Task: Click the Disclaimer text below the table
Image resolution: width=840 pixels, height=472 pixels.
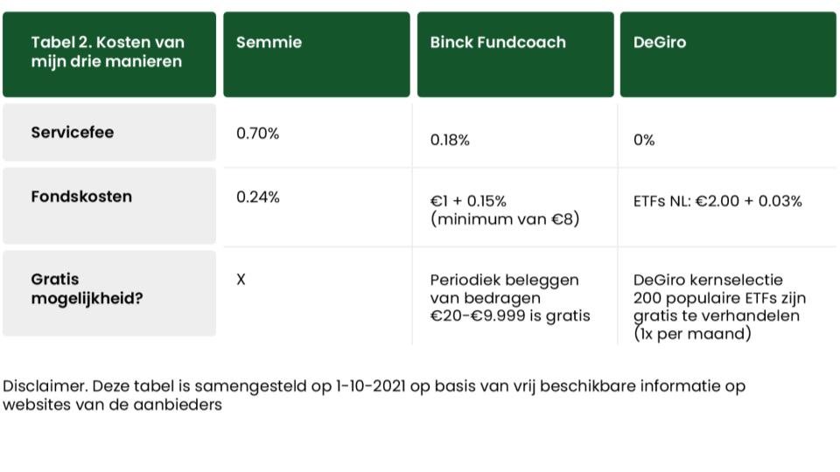Action: coord(374,395)
